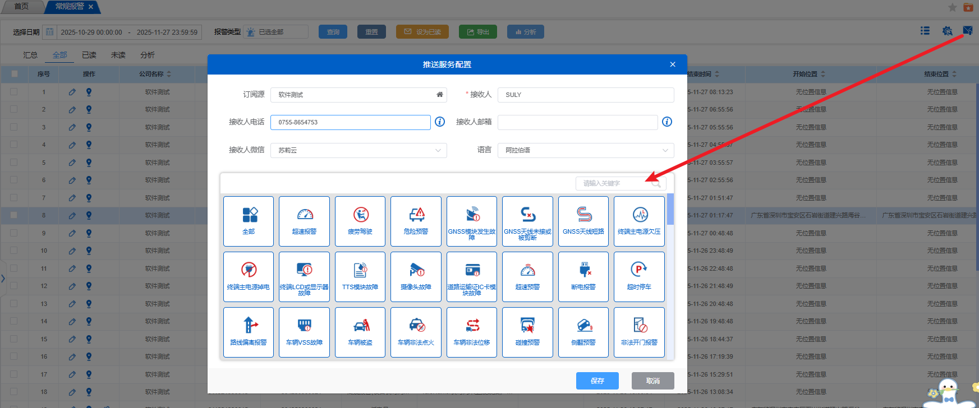979x408 pixels.
Task: Select the 碰撞预警 alarm tile
Action: click(x=527, y=332)
